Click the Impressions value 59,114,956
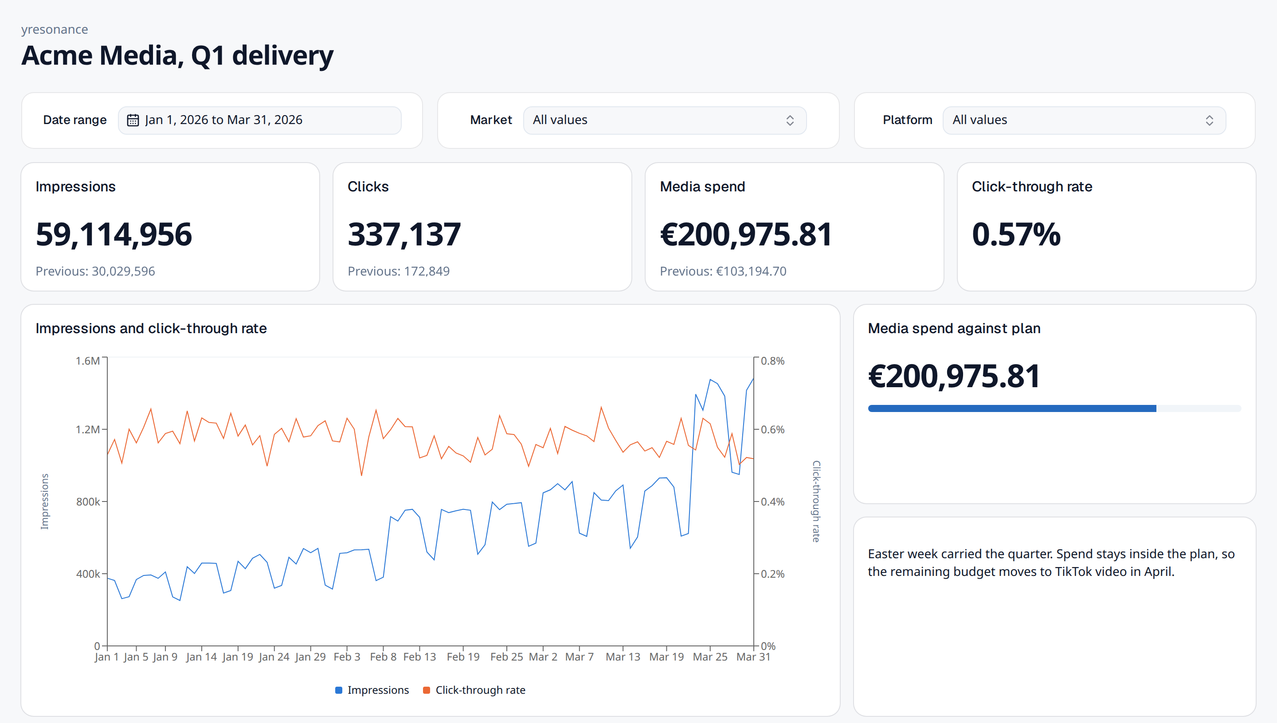 (114, 234)
